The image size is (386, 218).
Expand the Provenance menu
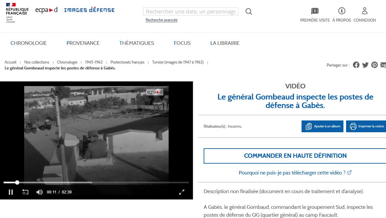coord(83,43)
